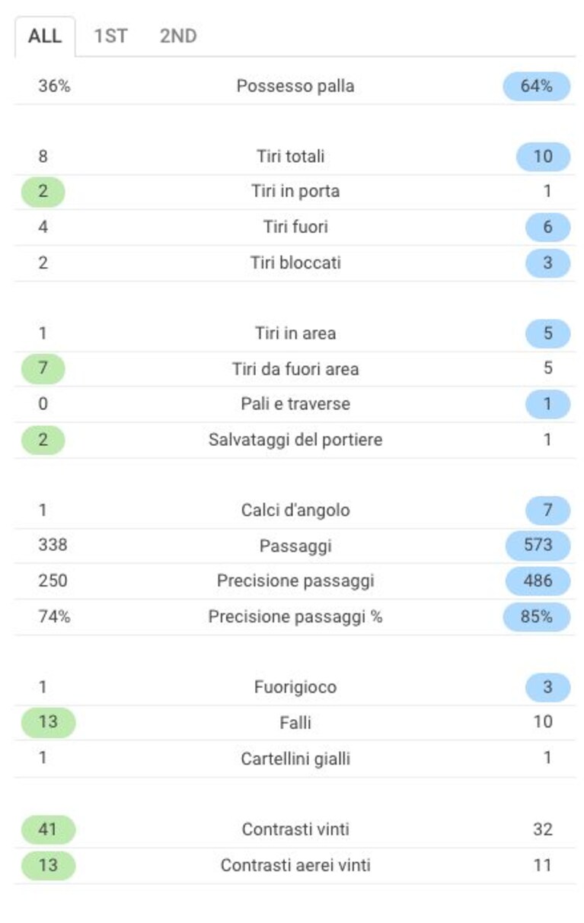Select the Possesso palla label
584x923 pixels.
tap(295, 86)
